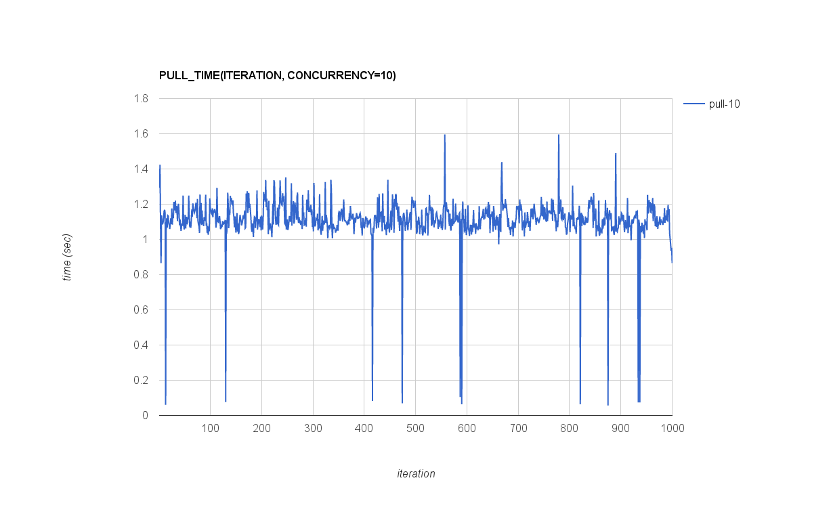The image size is (831, 514).
Task: Click the chart title PULL_TIME(ITERATION, CONCURRENCY=10)
Action: (277, 75)
